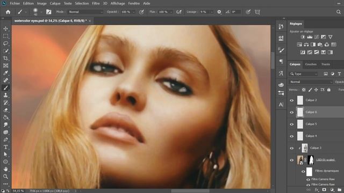Add a Photo Filter adjustment
Viewport: 344px width, 193px height.
point(320,44)
